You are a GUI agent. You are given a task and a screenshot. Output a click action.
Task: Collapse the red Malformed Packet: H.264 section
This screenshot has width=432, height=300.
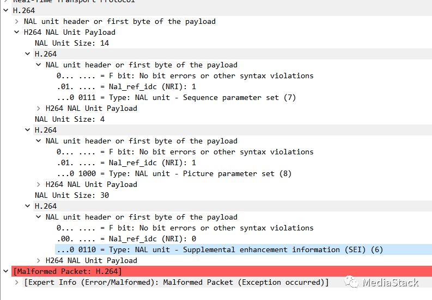(7, 271)
